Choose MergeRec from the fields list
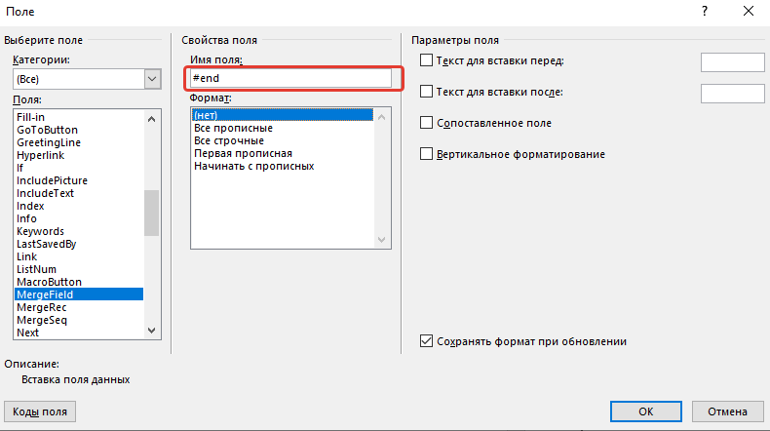770x431 pixels. point(42,307)
